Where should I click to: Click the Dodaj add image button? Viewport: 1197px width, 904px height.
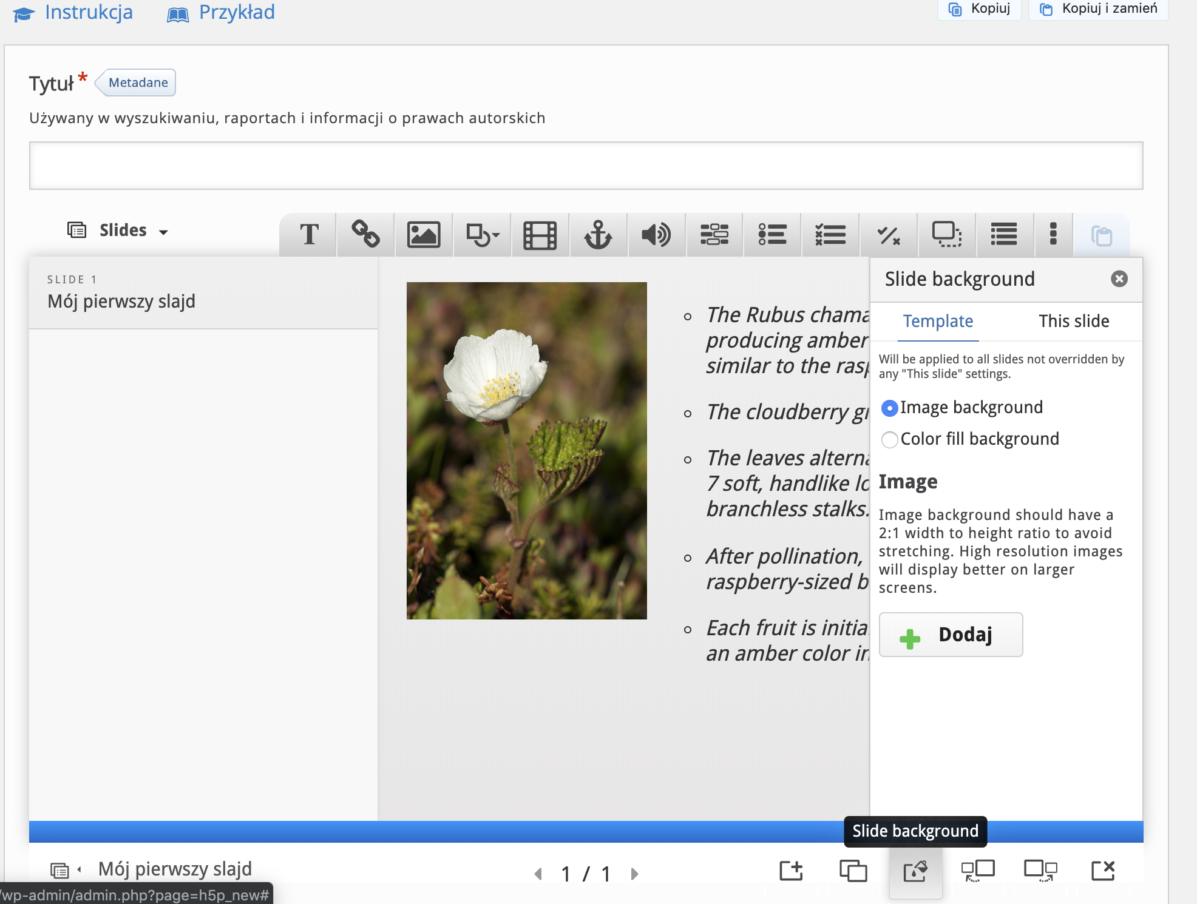(x=951, y=635)
